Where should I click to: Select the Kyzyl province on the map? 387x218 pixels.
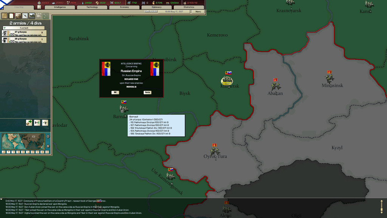click(x=337, y=148)
